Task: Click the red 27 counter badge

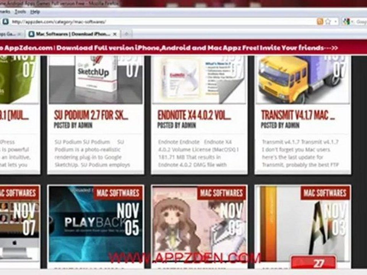Action: [313, 263]
